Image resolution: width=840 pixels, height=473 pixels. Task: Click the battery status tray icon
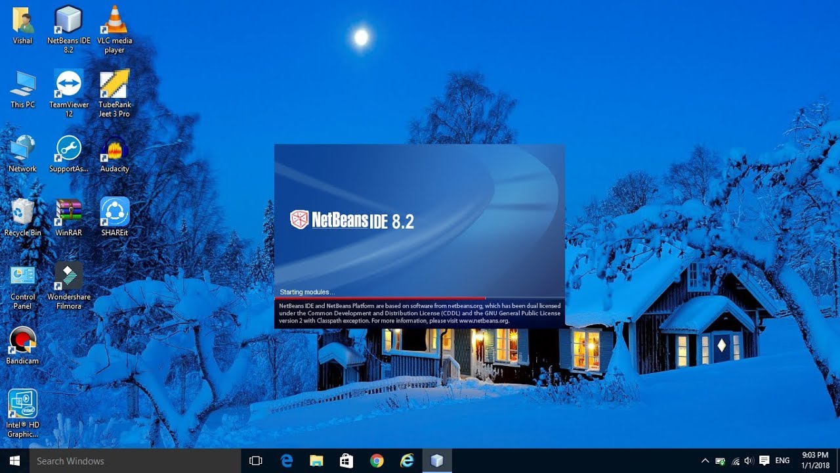pyautogui.click(x=721, y=461)
